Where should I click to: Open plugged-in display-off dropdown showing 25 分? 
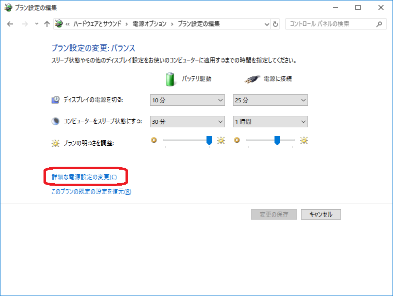270,100
